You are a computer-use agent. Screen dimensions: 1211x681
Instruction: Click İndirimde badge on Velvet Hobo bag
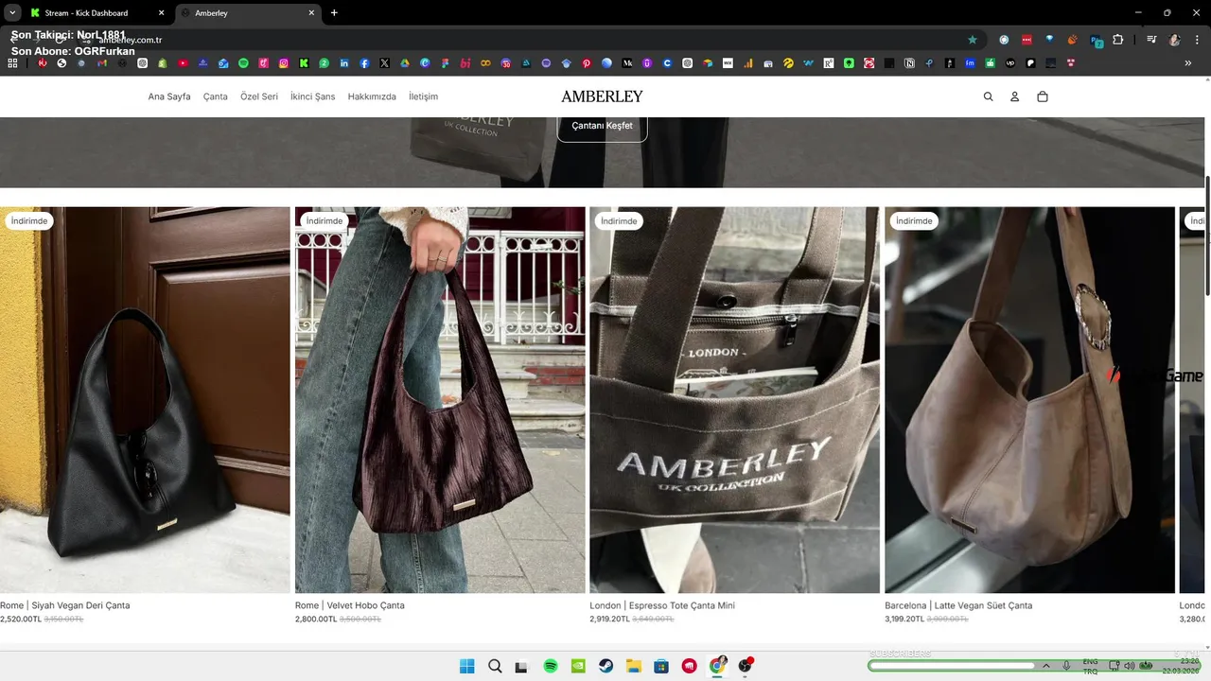click(325, 221)
